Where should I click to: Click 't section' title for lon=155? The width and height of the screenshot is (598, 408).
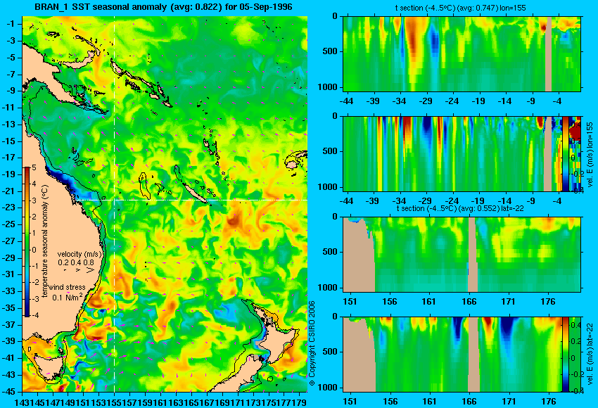click(x=461, y=8)
